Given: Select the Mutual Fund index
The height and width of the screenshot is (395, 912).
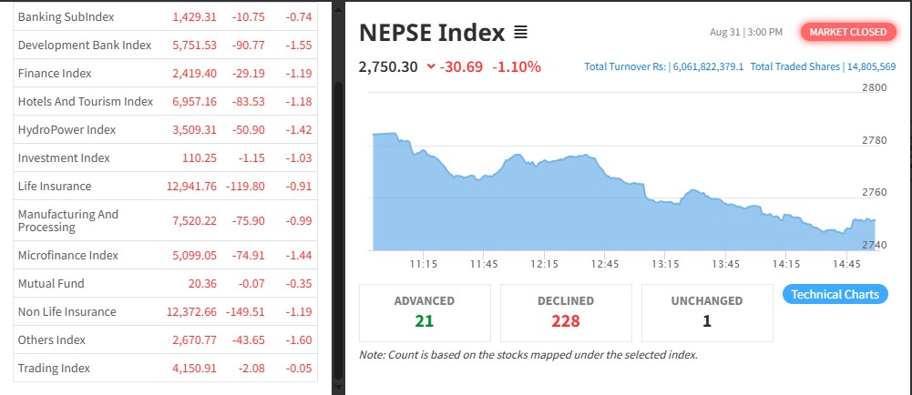Looking at the screenshot, I should click(x=51, y=283).
